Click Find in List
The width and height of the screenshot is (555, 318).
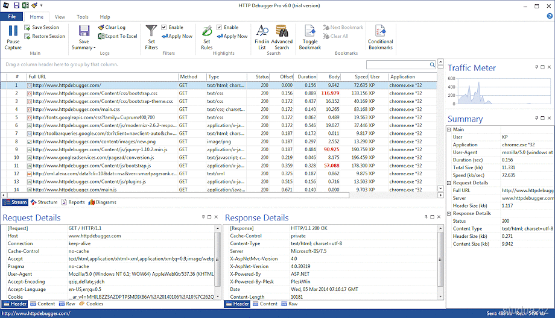pos(262,31)
